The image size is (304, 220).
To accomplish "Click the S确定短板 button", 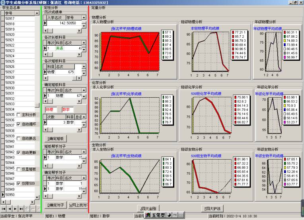I will (55, 139).
